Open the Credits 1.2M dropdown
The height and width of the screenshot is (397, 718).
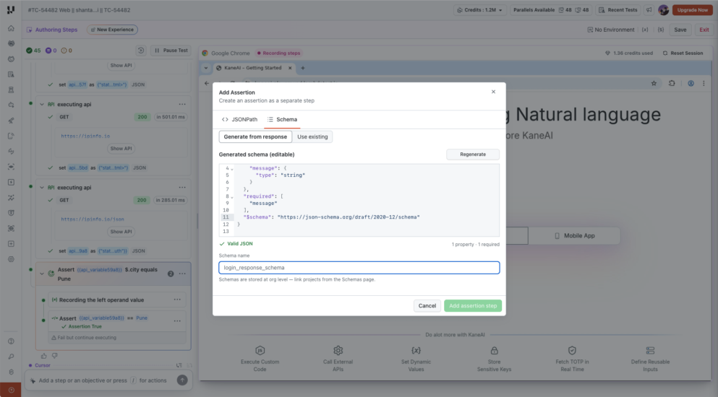click(480, 10)
